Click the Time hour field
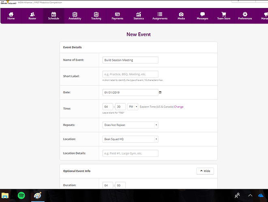The image size is (268, 202). pos(108,107)
